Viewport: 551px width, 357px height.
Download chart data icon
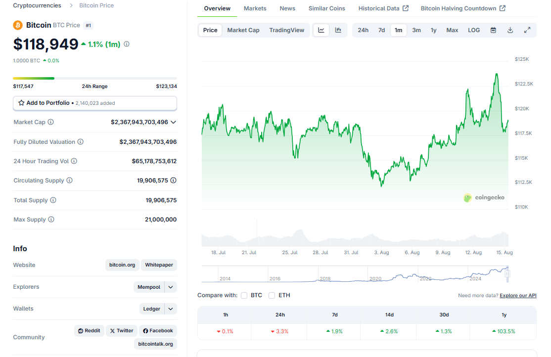pos(510,30)
